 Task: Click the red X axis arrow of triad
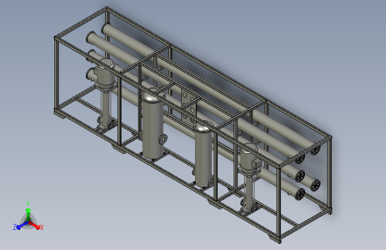(34, 225)
